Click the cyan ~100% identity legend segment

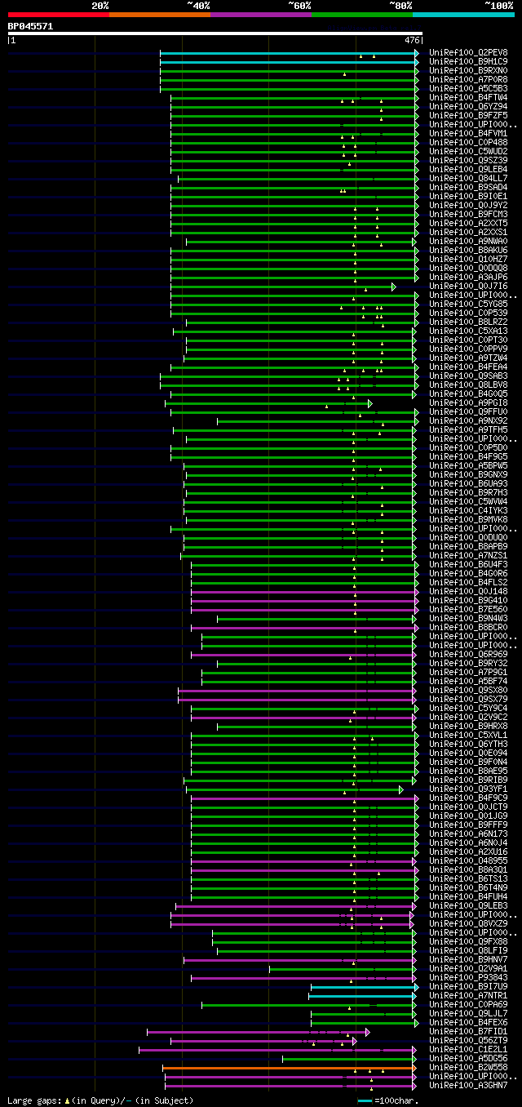coord(463,15)
